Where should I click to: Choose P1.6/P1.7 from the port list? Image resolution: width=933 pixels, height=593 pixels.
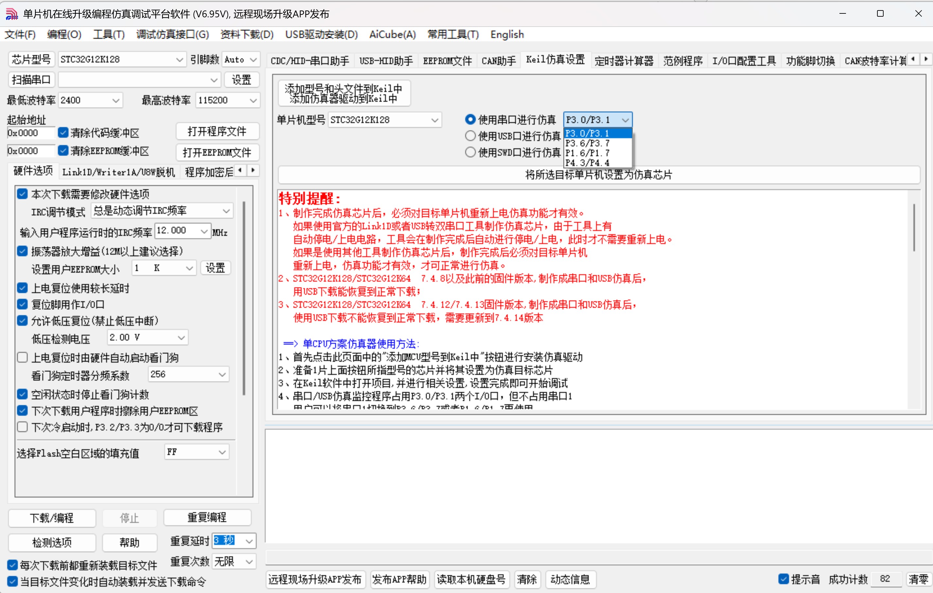(x=598, y=153)
